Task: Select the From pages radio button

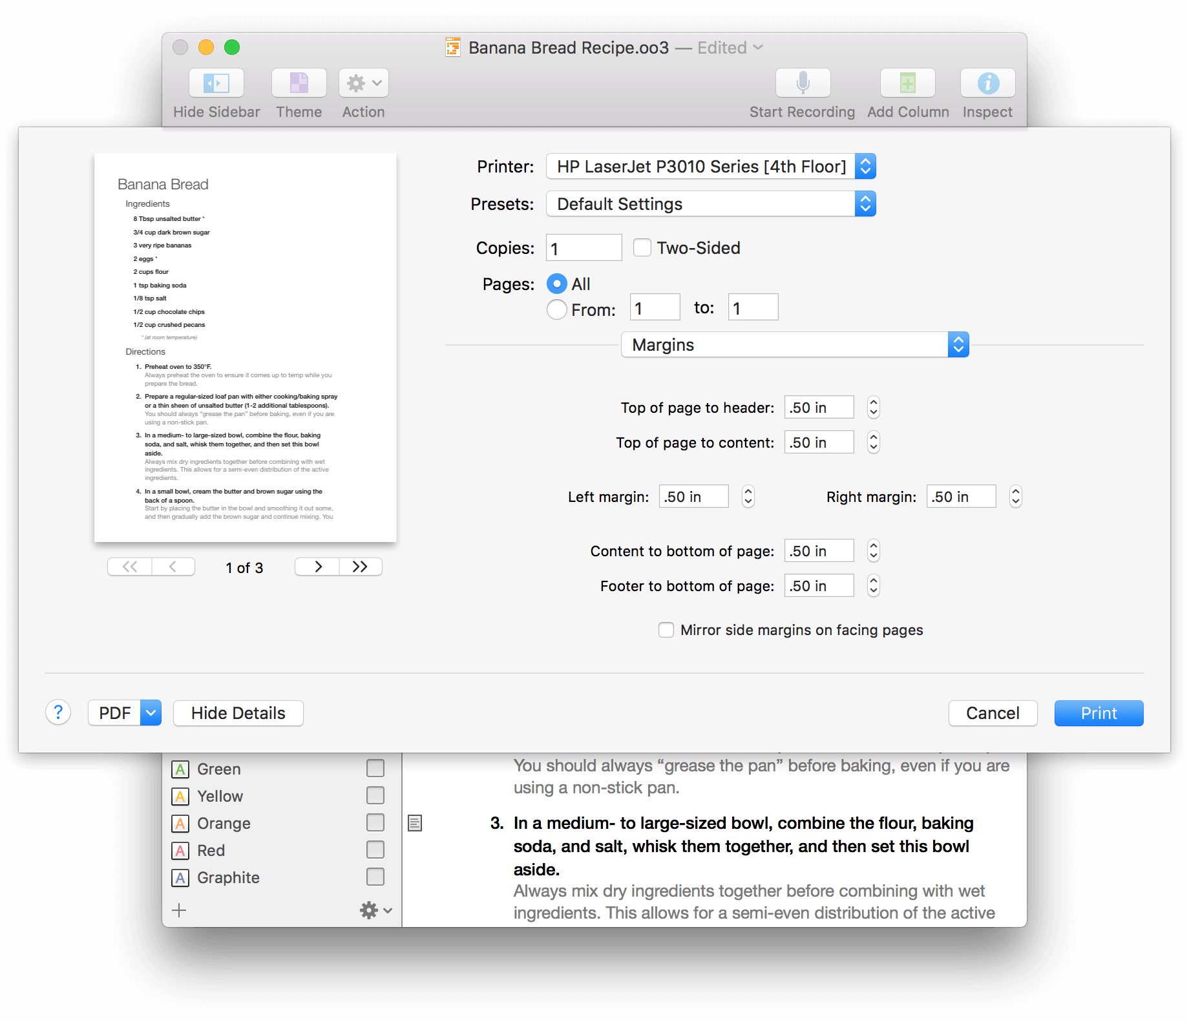Action: click(556, 309)
